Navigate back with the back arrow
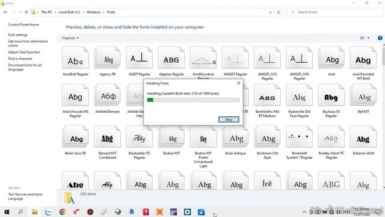The image size is (385, 217). [x=5, y=12]
